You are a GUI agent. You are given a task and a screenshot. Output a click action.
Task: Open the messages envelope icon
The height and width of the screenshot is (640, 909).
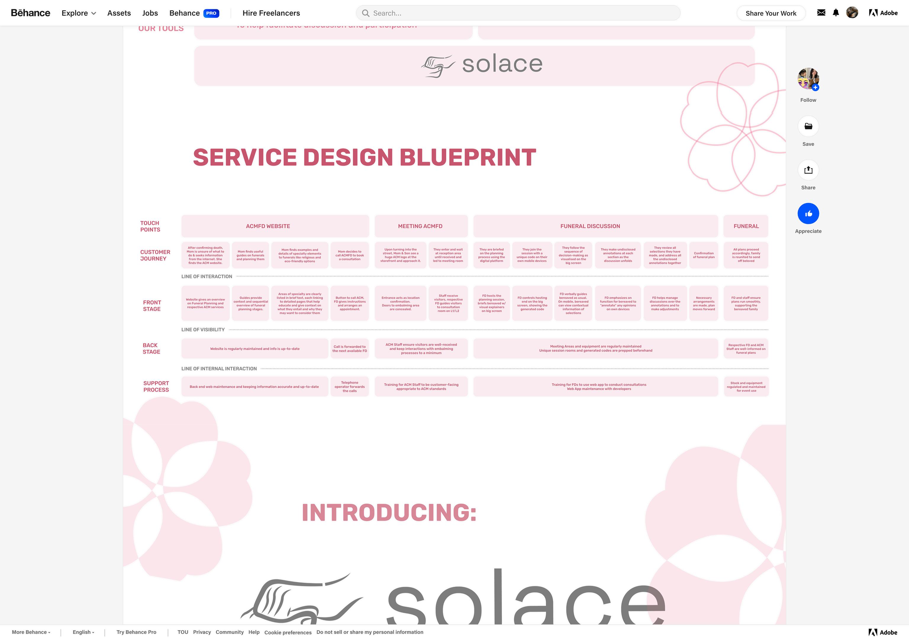821,13
